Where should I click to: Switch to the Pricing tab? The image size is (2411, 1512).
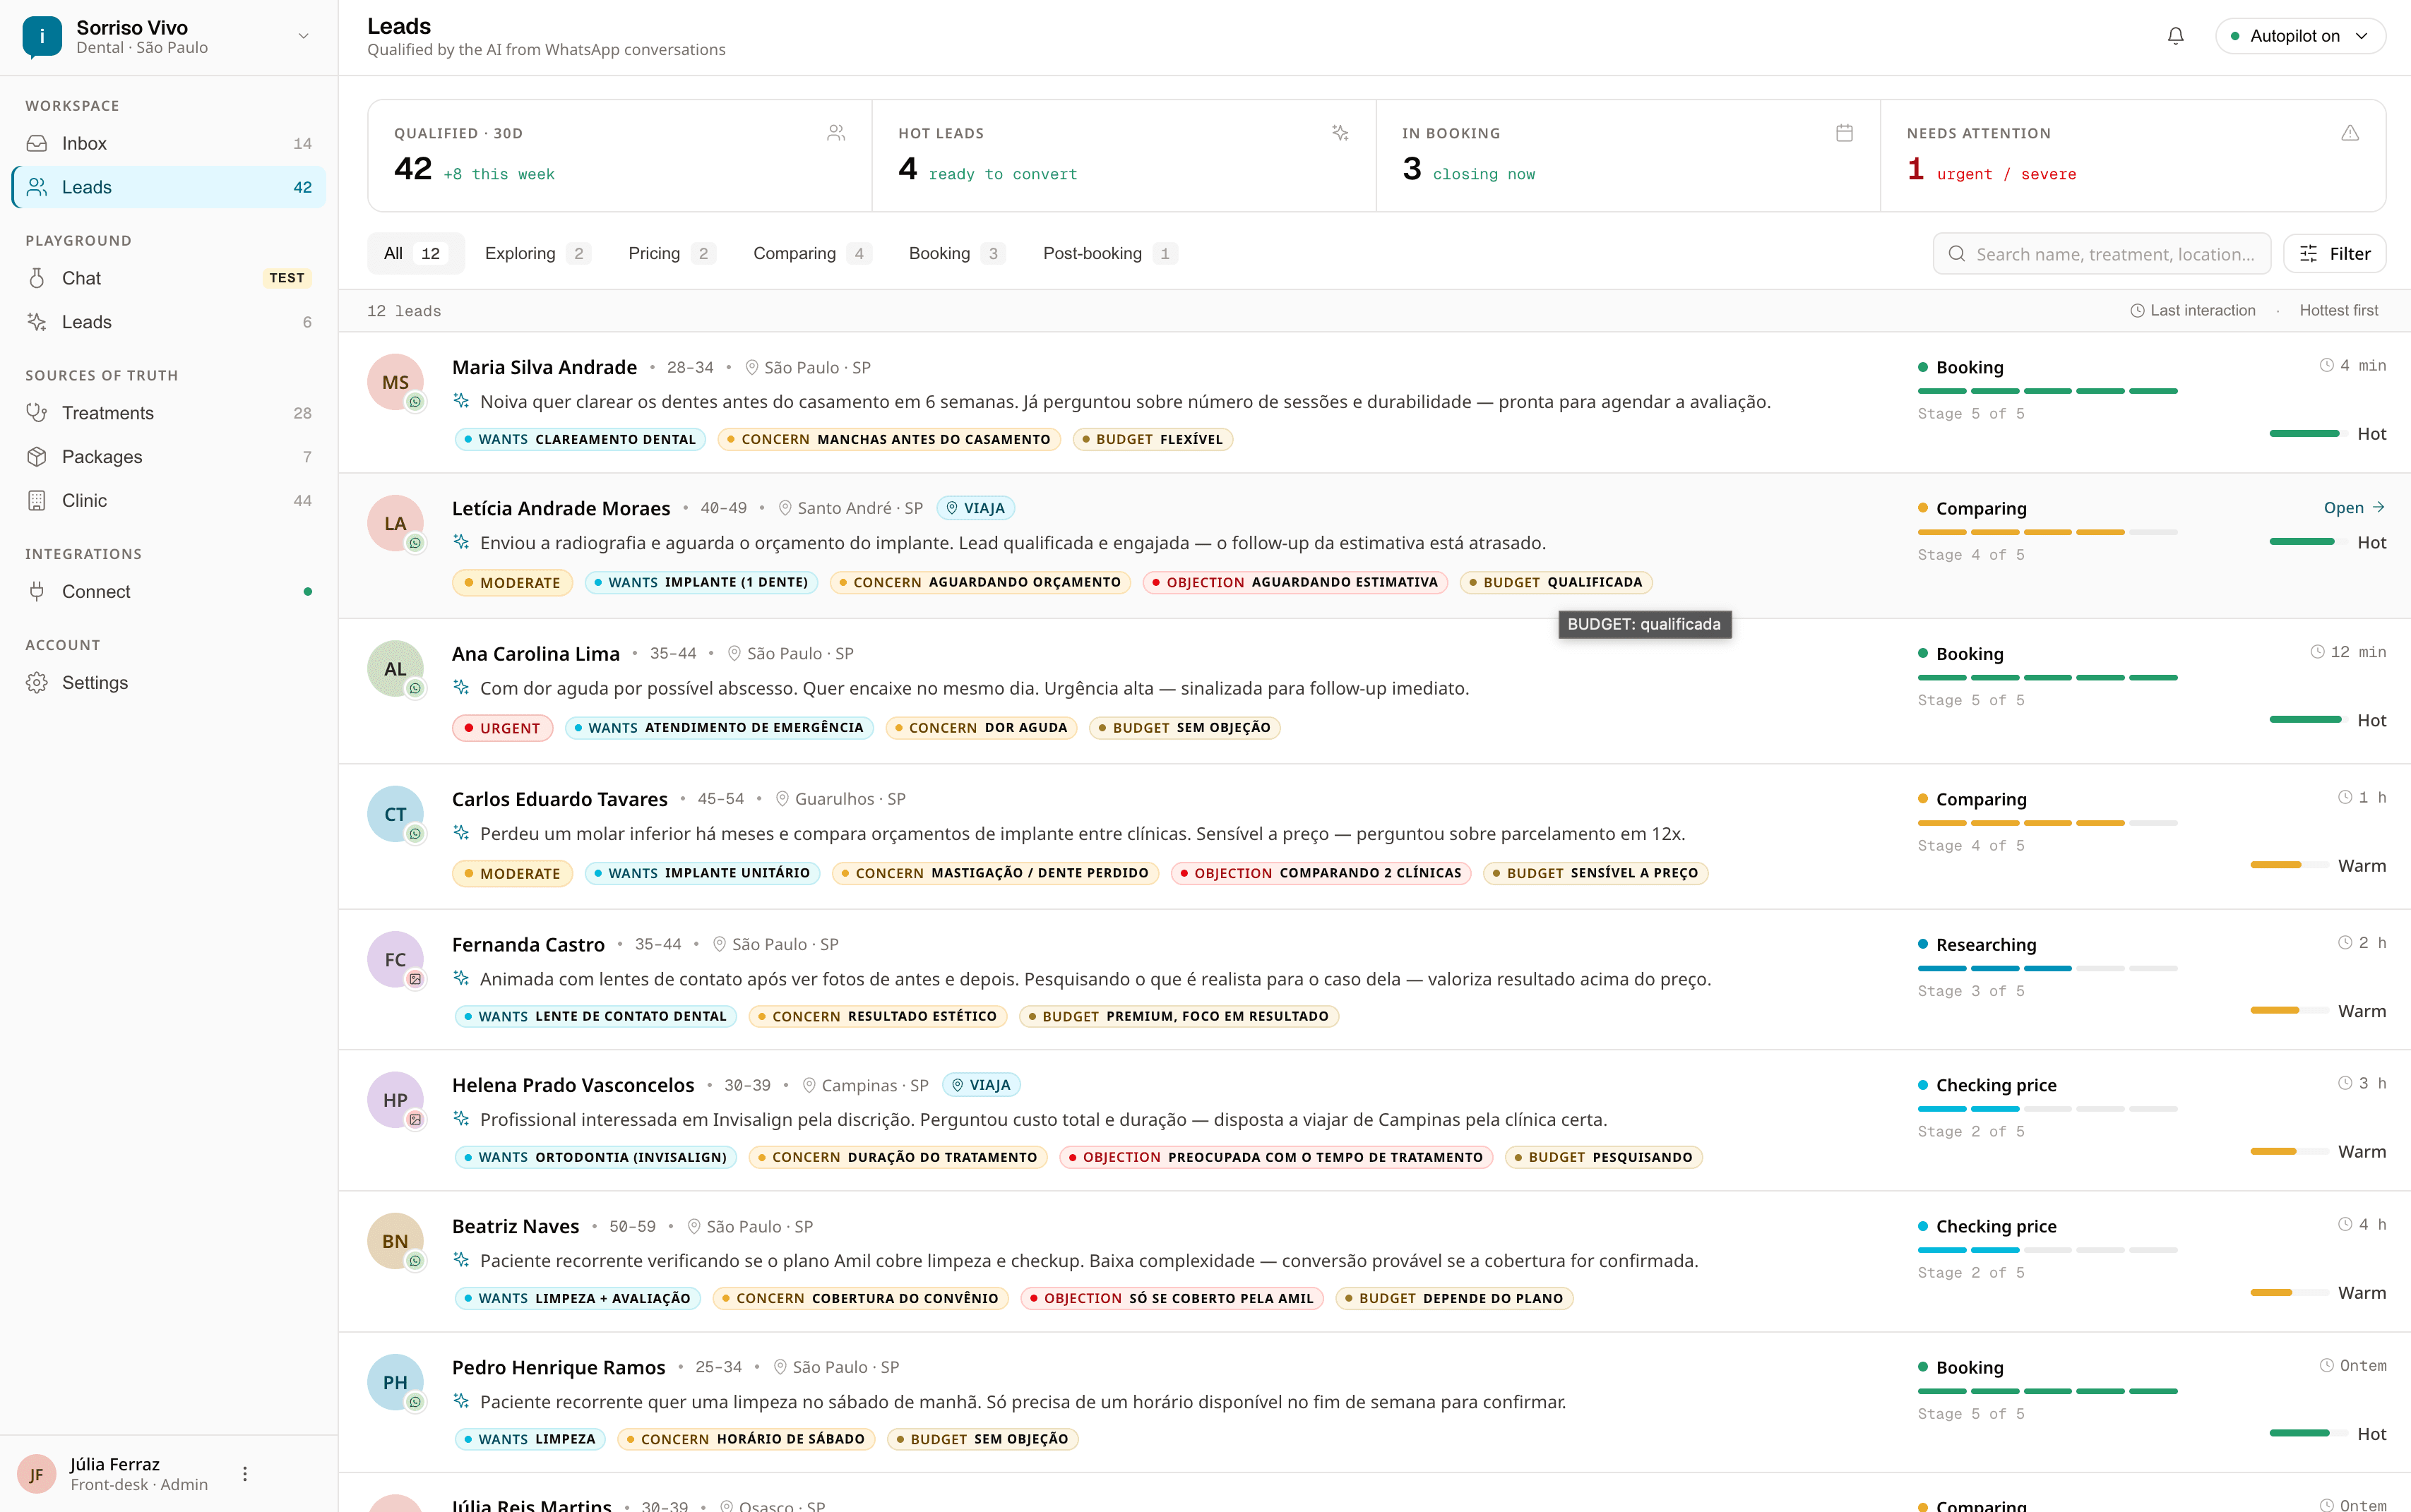(x=672, y=253)
